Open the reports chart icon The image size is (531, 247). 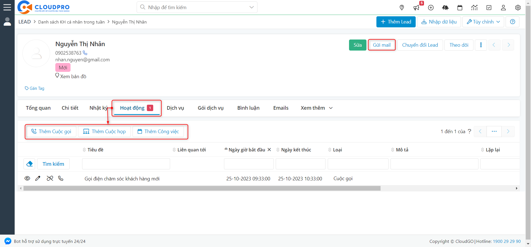(x=474, y=7)
